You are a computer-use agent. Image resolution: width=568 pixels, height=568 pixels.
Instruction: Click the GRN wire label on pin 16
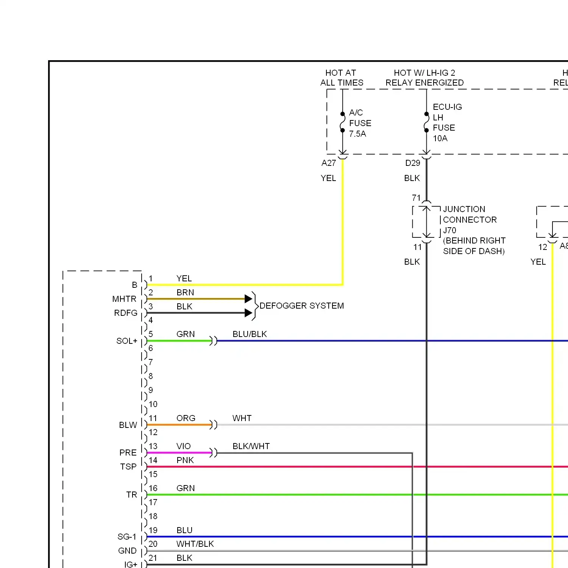pos(186,488)
